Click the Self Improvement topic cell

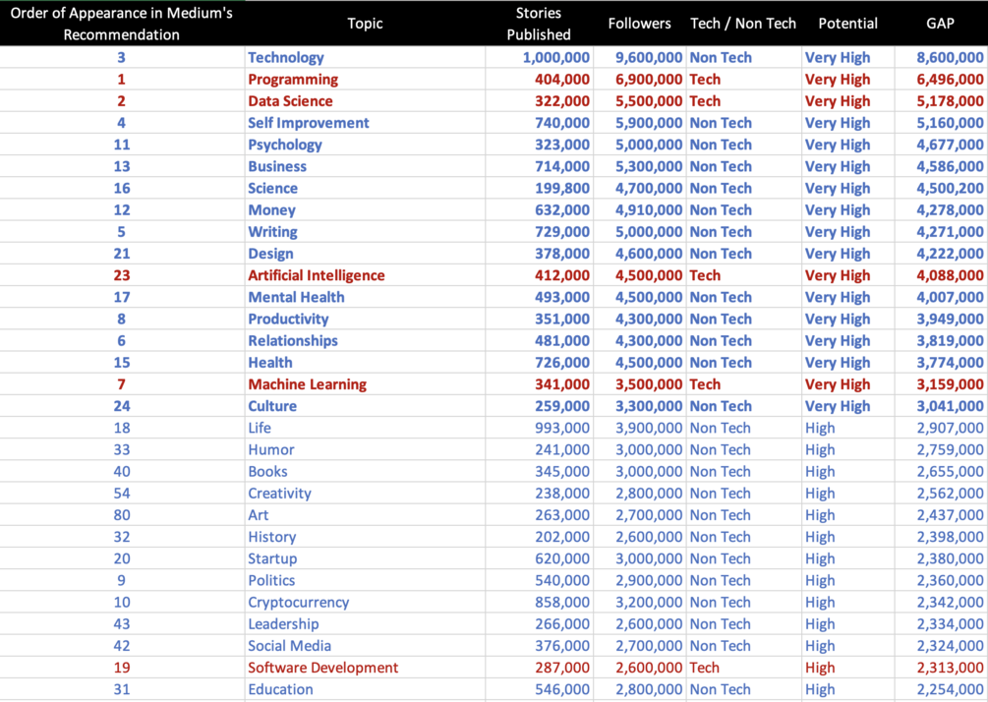[x=309, y=123]
